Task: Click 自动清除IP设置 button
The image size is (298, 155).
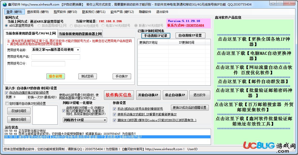Action: coord(190,35)
